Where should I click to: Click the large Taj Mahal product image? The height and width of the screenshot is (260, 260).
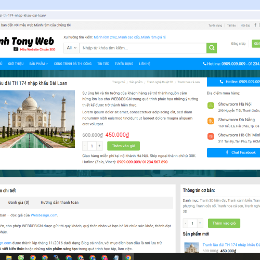(x=37, y=119)
